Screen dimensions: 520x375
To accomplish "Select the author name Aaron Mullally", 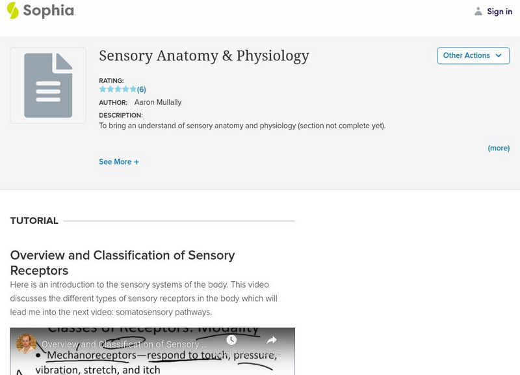I will click(159, 102).
